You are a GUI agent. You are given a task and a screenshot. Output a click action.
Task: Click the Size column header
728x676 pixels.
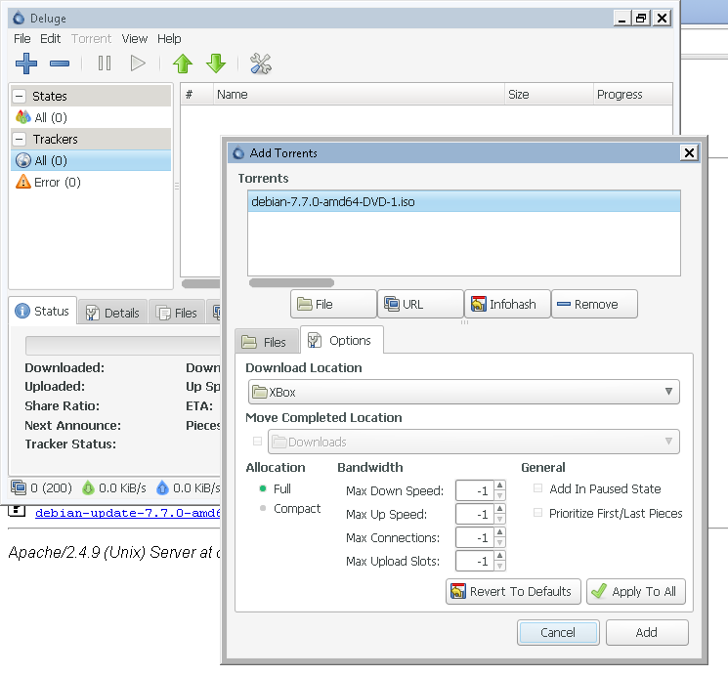point(549,94)
